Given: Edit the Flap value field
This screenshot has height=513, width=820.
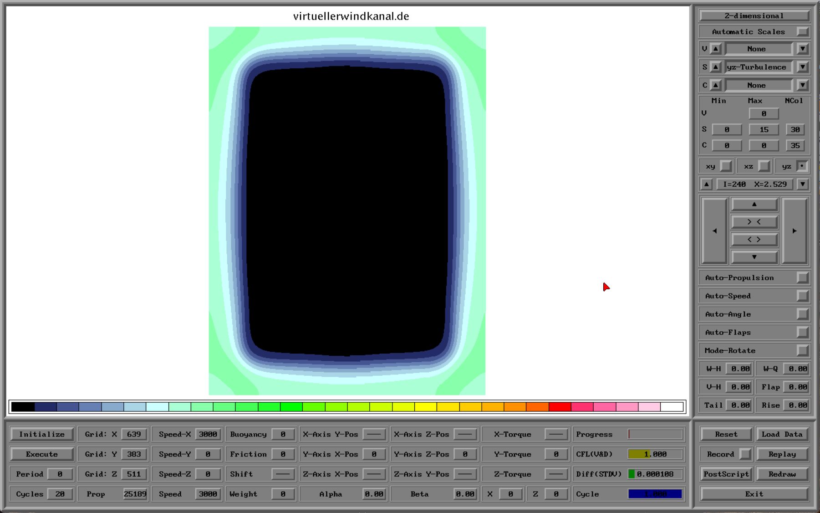Looking at the screenshot, I should click(x=796, y=387).
